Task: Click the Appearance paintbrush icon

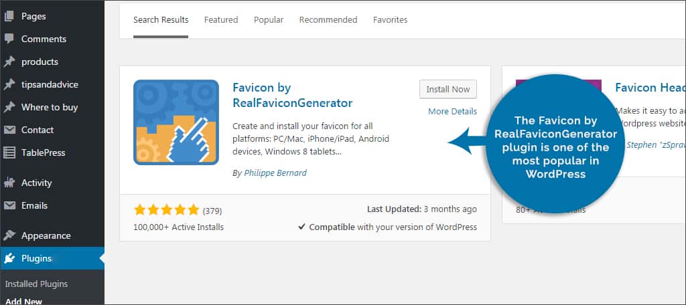Action: tap(9, 235)
